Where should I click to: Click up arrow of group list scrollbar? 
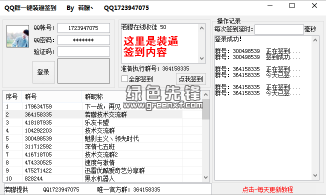205,95
